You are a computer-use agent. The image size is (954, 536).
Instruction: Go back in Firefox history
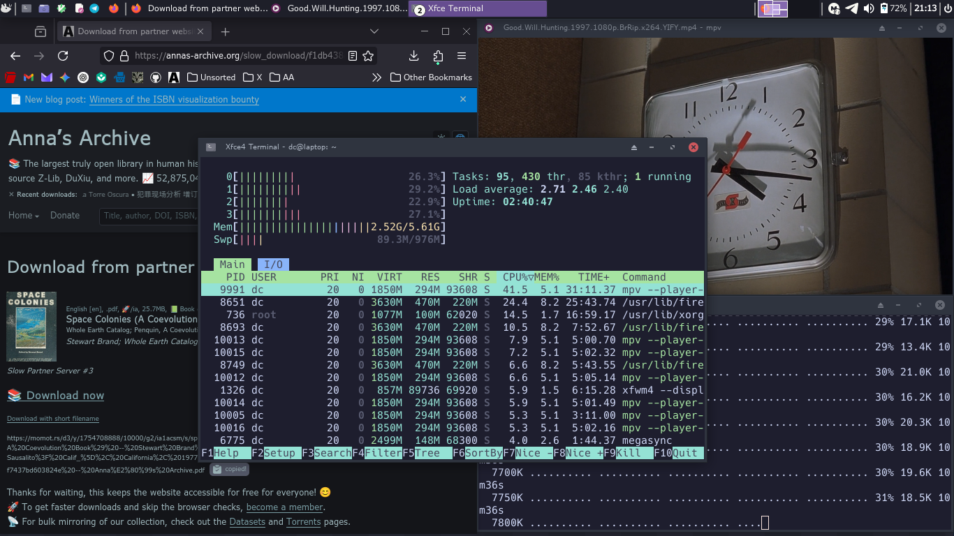15,56
